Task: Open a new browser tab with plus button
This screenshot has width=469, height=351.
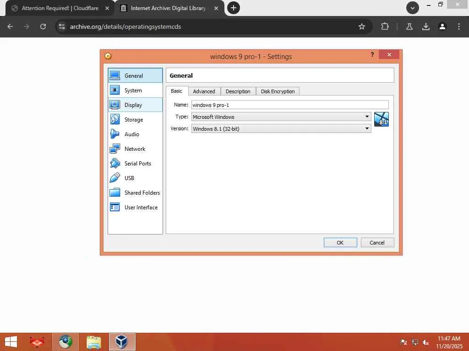Action: coord(234,8)
